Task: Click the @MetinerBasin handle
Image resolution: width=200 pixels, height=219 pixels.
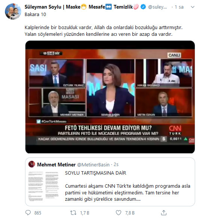Action: pyautogui.click(x=93, y=165)
